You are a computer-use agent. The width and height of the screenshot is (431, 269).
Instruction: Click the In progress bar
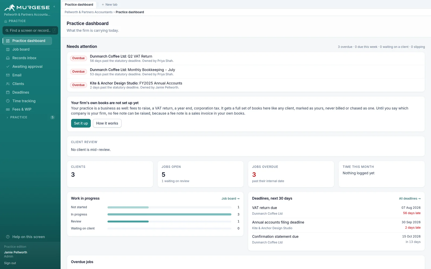169,214
